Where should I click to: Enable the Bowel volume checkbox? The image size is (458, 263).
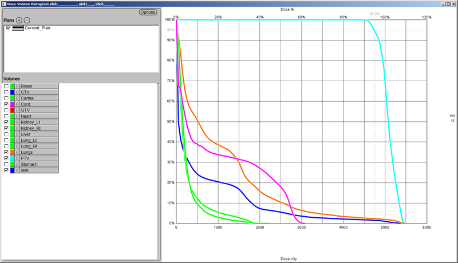click(6, 86)
